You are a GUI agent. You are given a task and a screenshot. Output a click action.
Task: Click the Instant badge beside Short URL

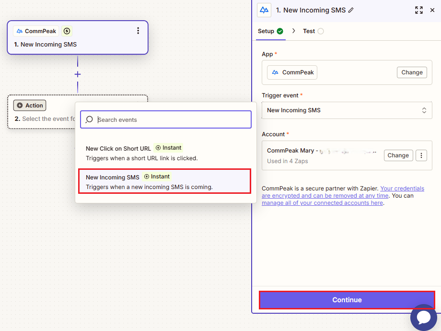pyautogui.click(x=168, y=148)
